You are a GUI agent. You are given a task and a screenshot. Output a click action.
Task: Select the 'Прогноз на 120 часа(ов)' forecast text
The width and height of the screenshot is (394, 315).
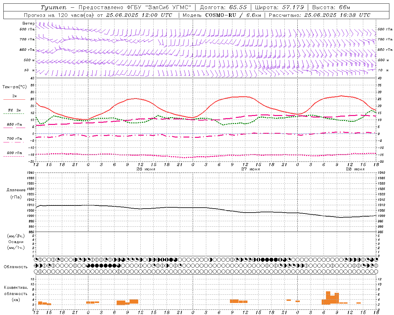59,15
